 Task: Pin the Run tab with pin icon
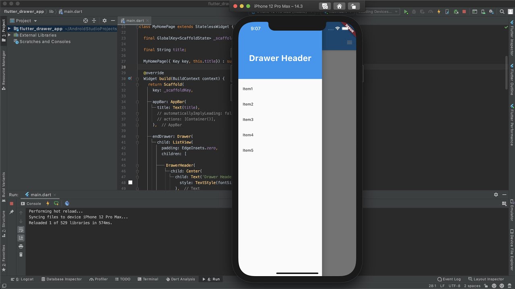[x=12, y=212]
